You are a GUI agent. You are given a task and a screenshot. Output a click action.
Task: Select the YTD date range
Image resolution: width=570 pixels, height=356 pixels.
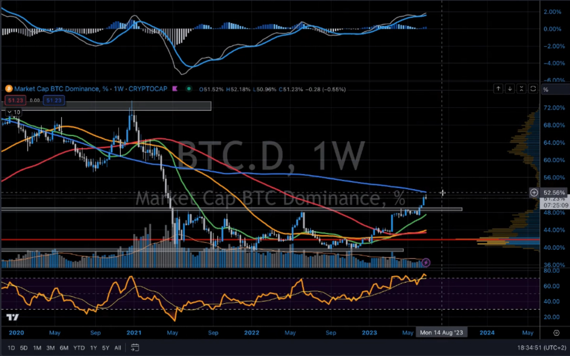79,347
